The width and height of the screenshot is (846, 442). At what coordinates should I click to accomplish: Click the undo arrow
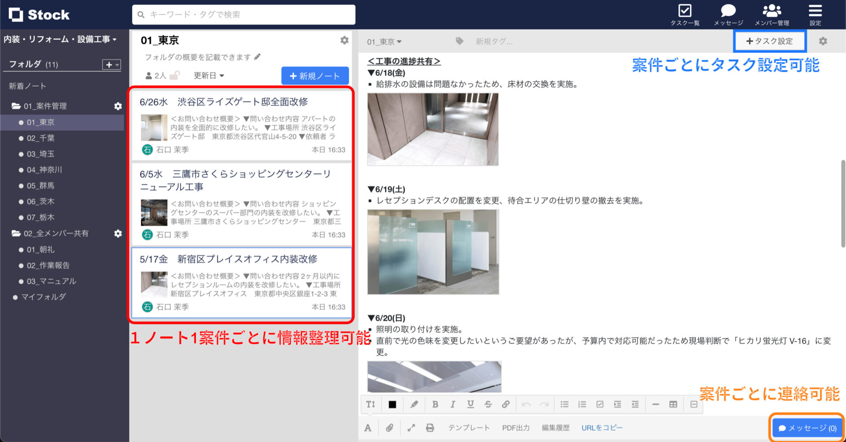click(526, 404)
